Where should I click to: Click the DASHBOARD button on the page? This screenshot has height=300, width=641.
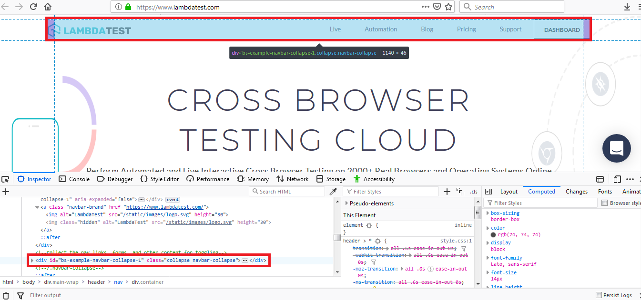click(561, 29)
